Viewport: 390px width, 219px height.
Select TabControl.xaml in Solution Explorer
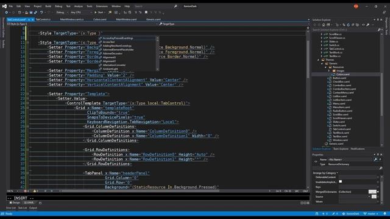coord(341,129)
